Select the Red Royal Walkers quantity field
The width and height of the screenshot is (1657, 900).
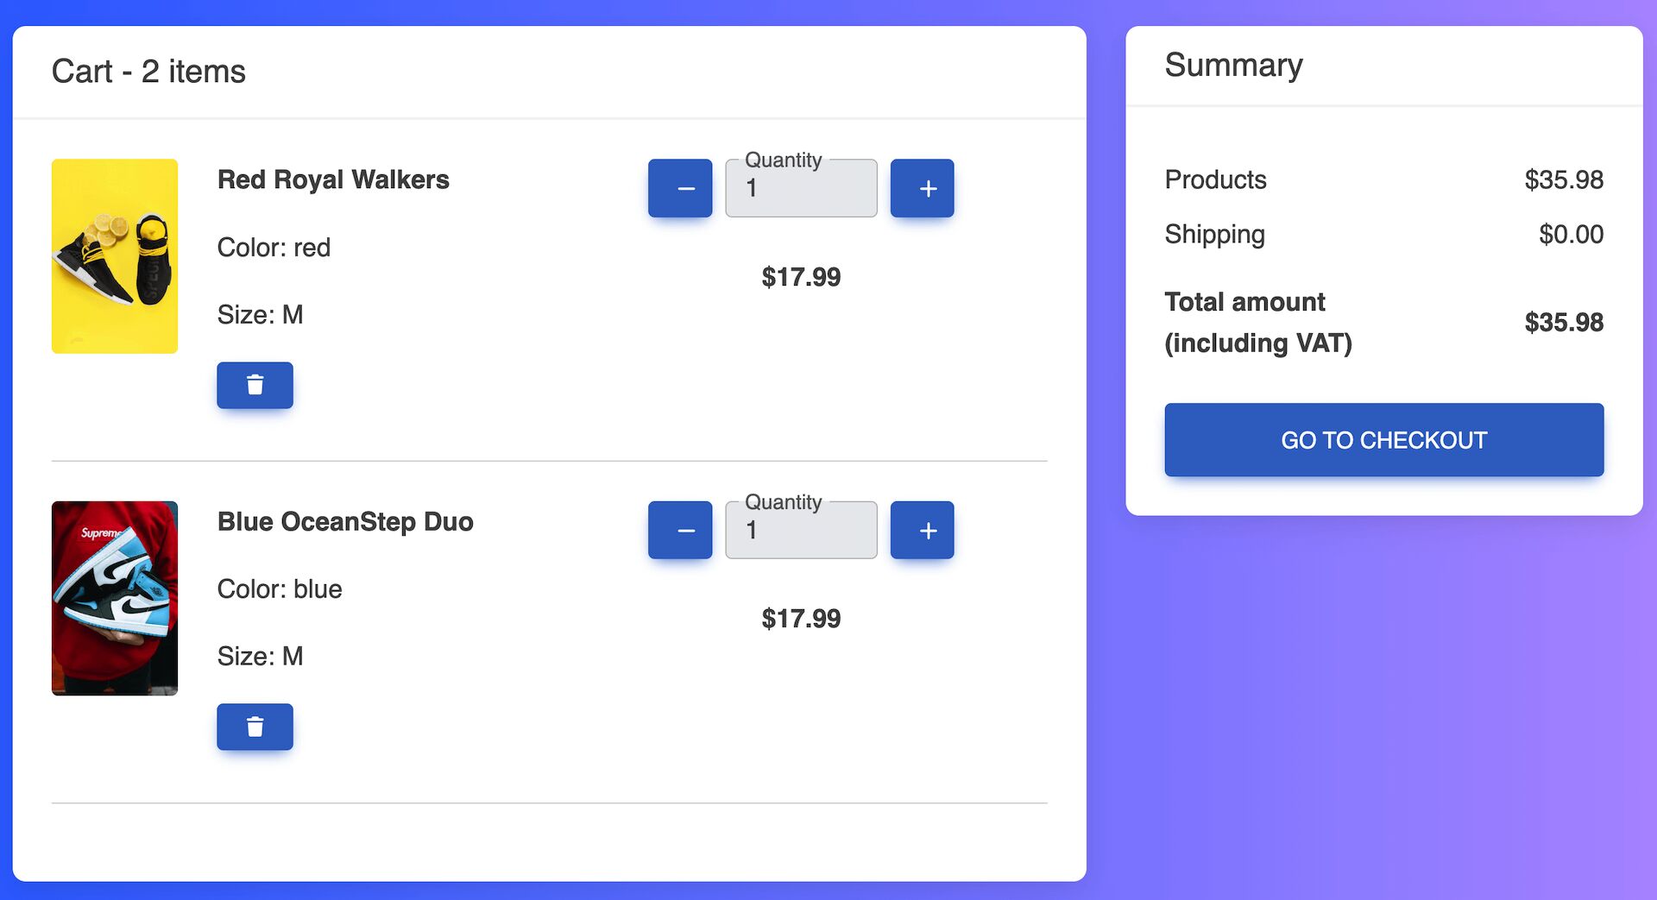click(801, 188)
